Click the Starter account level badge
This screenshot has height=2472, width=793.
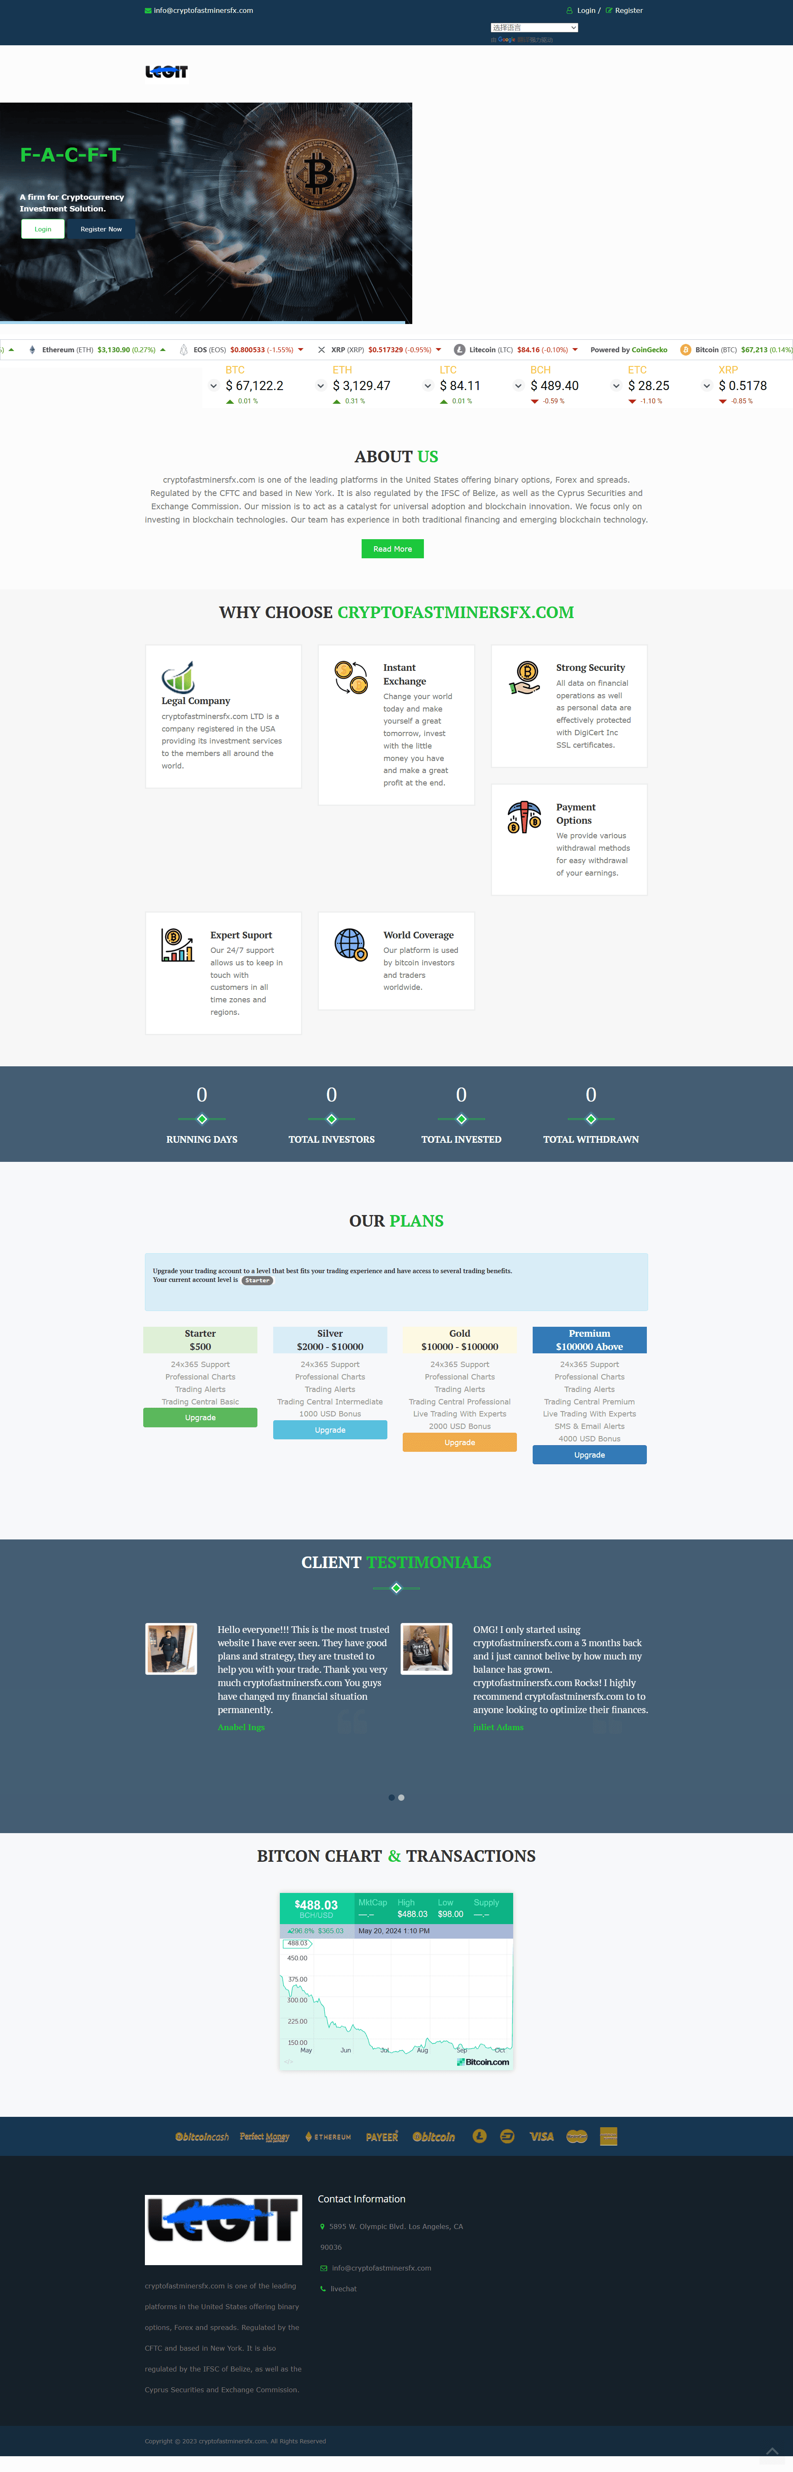pyautogui.click(x=257, y=1280)
